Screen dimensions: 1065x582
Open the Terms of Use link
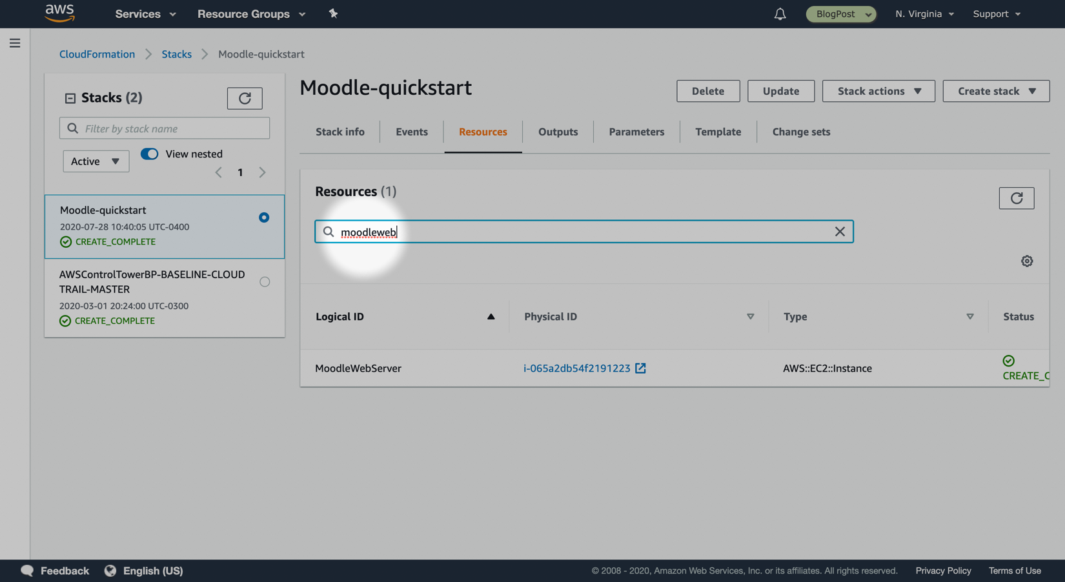(x=1015, y=570)
